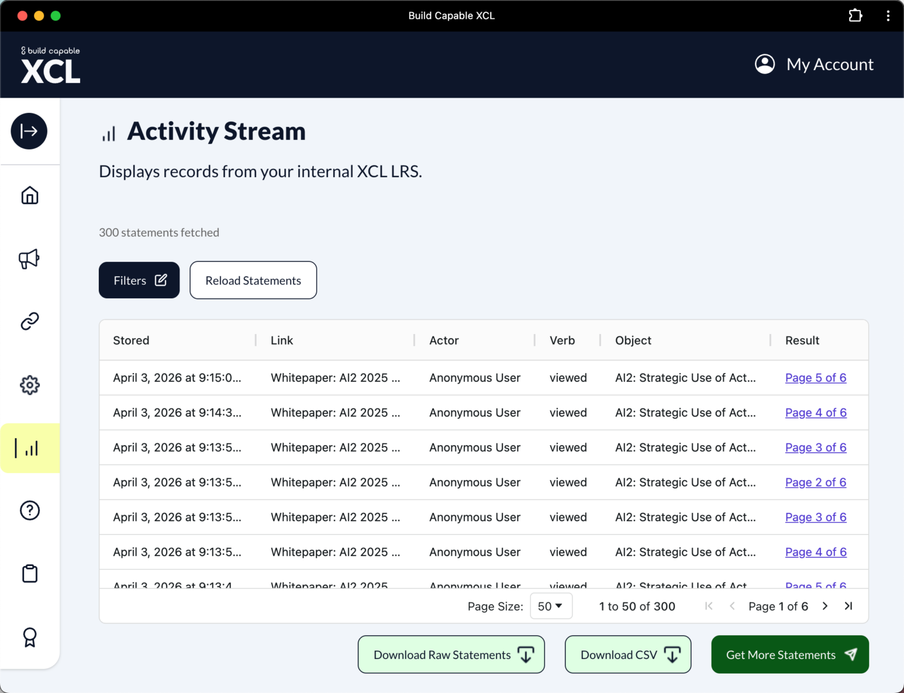The width and height of the screenshot is (904, 693).
Task: Sort by the Link column header
Action: [x=282, y=340]
